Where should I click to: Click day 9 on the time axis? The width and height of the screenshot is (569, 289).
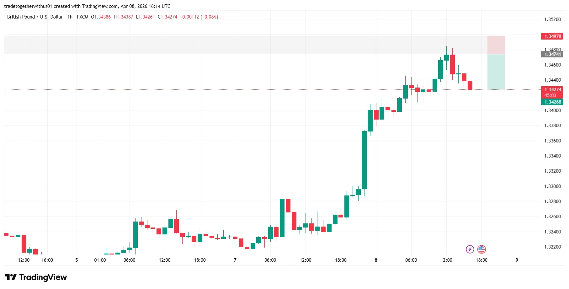click(x=517, y=260)
